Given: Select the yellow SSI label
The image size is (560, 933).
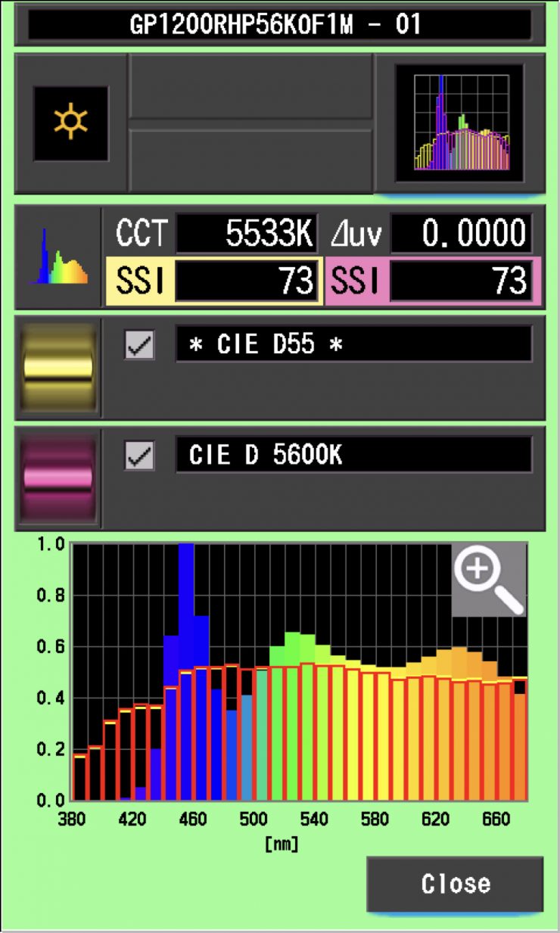Looking at the screenshot, I should 139,281.
